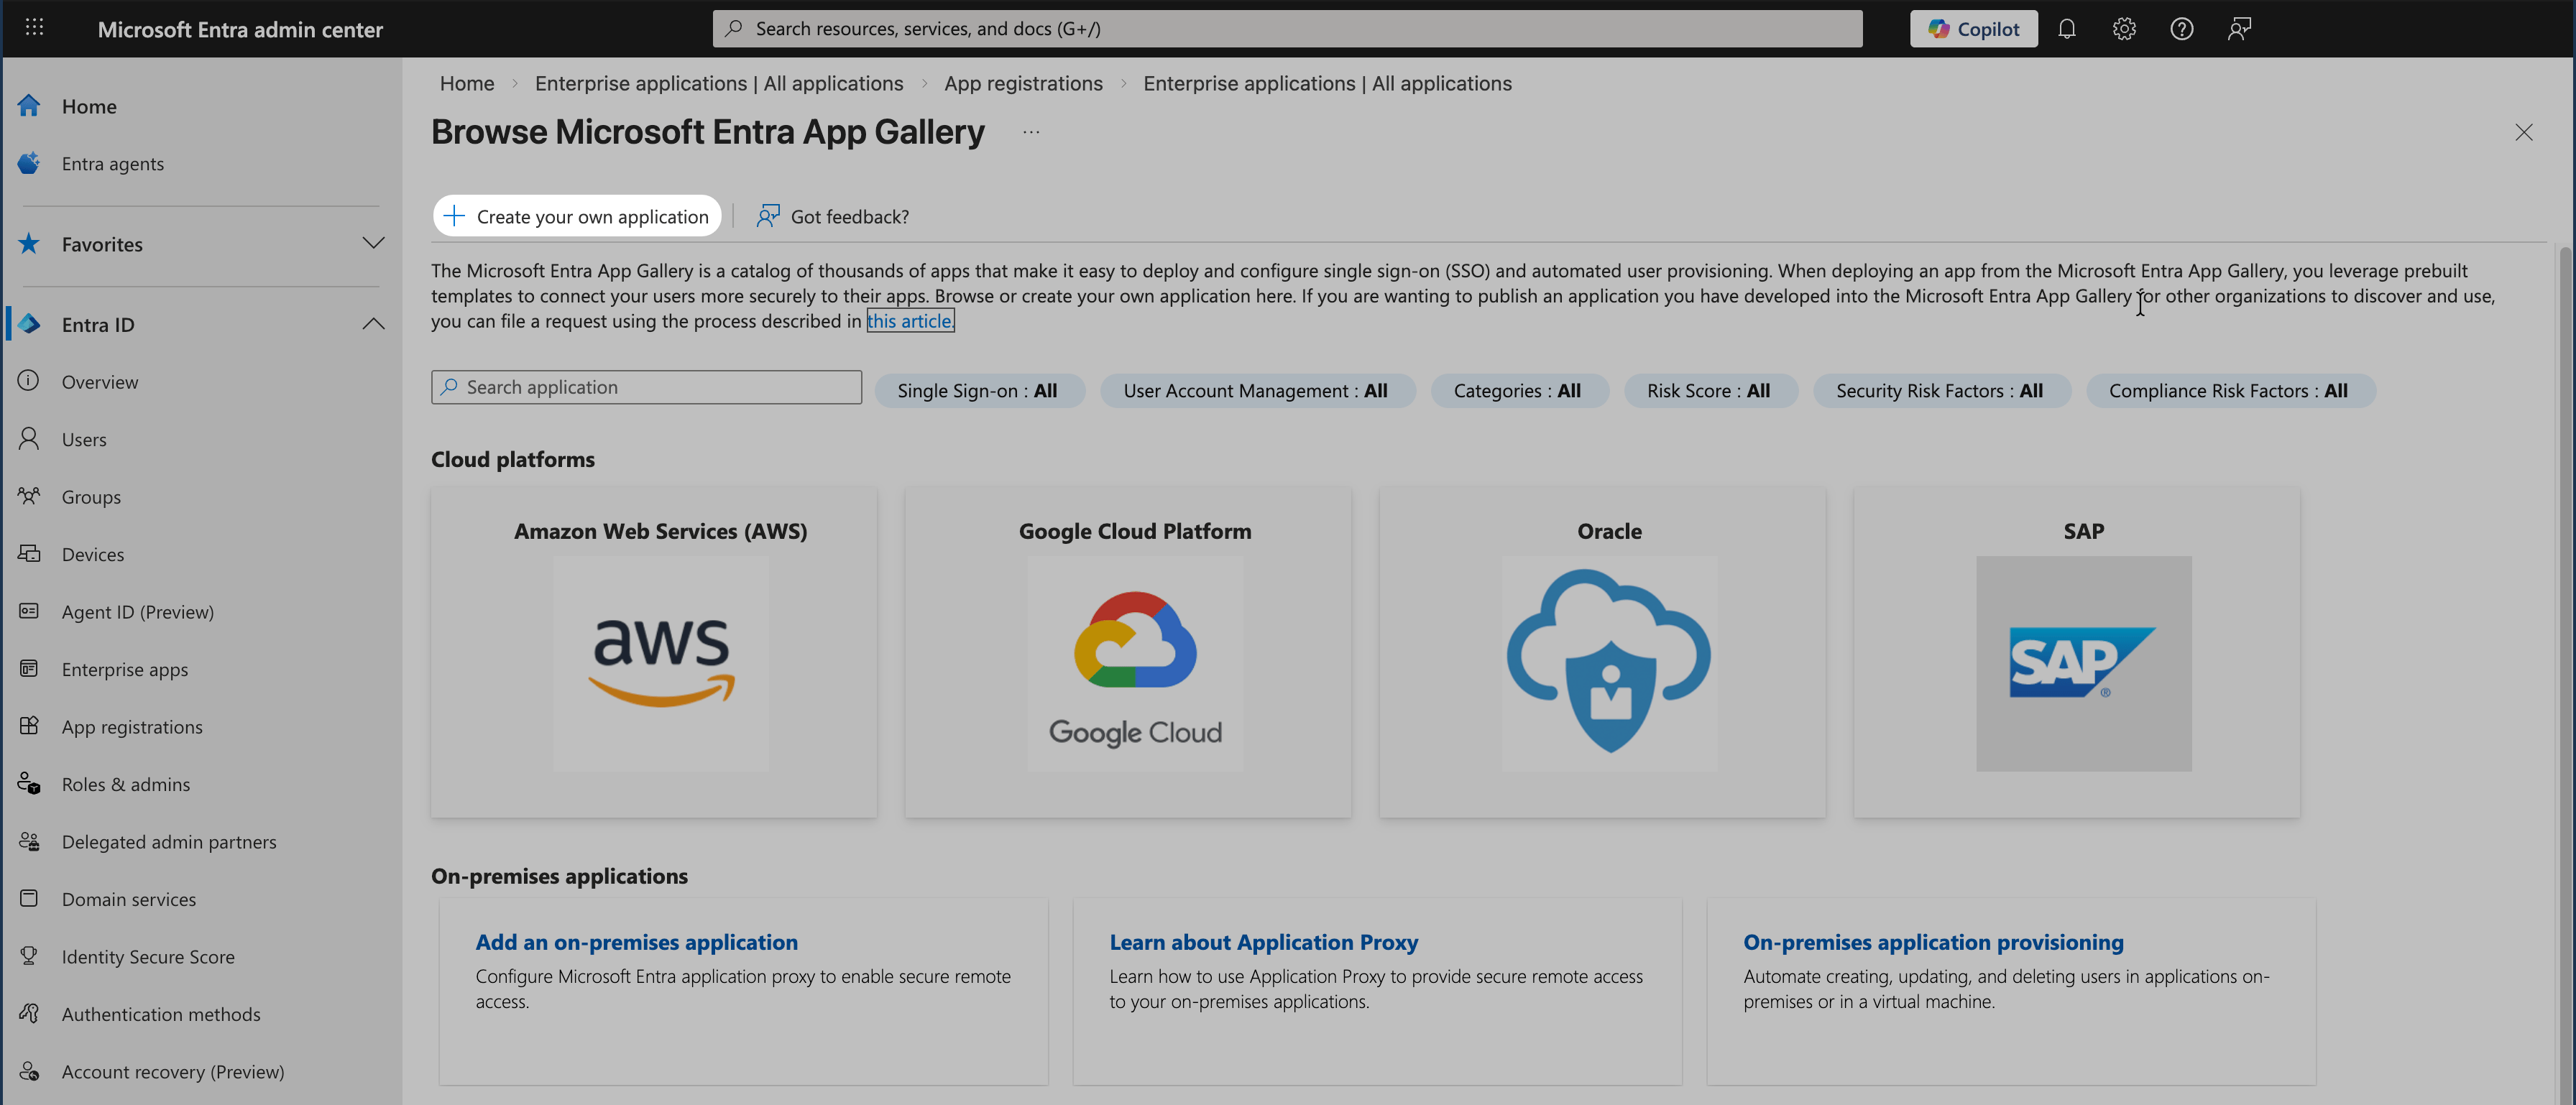Click the Entra agents icon

pos(29,163)
